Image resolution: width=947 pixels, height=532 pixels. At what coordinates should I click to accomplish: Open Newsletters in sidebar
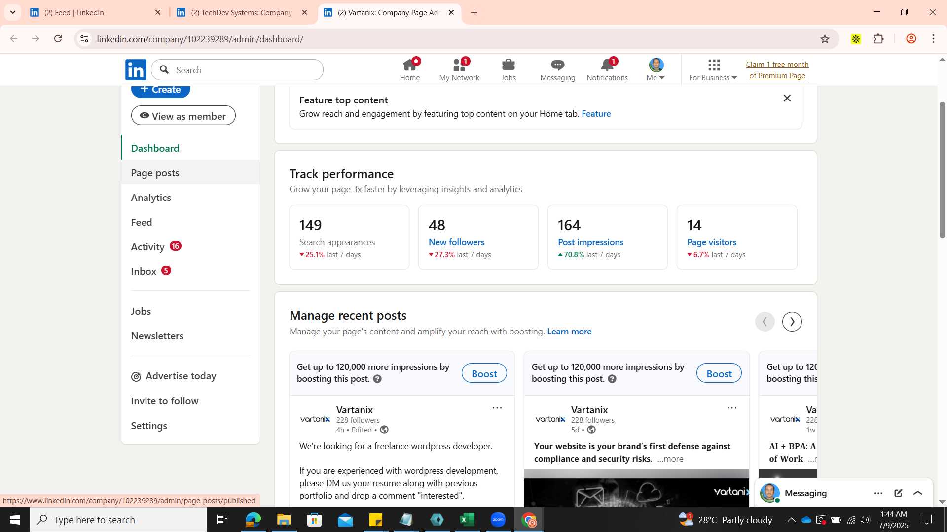tap(190, 336)
